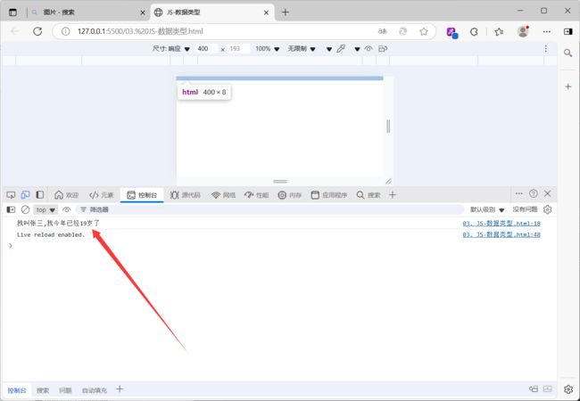This screenshot has height=401, width=580.
Task: Click the no issues button in console toolbar
Action: (525, 209)
